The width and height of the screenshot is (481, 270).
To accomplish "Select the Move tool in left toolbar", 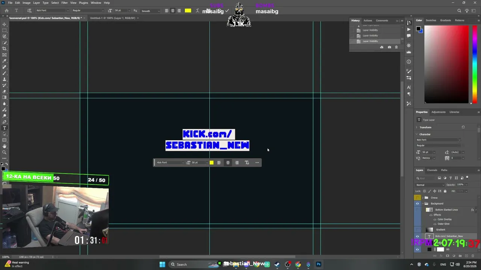I will (x=5, y=24).
